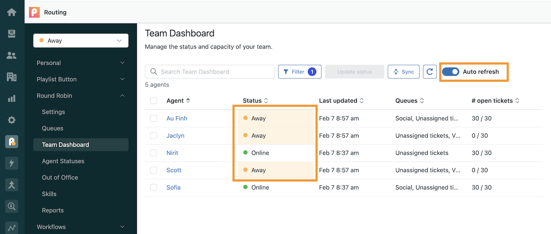Image resolution: width=551 pixels, height=234 pixels.
Task: Open the Admin gear icon
Action: [x=12, y=120]
